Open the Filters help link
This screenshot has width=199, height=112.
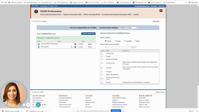[x=156, y=21]
